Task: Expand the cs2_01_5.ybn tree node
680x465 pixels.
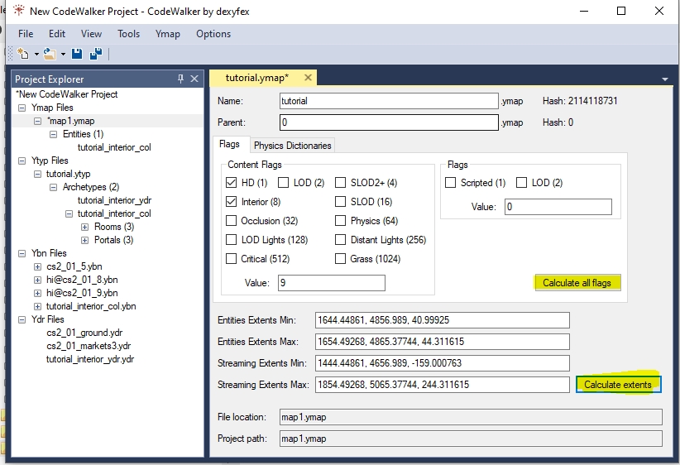Action: [37, 266]
